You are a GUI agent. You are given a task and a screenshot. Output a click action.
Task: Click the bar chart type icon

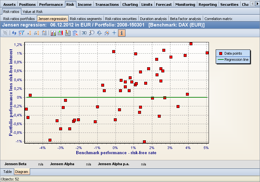53,33
